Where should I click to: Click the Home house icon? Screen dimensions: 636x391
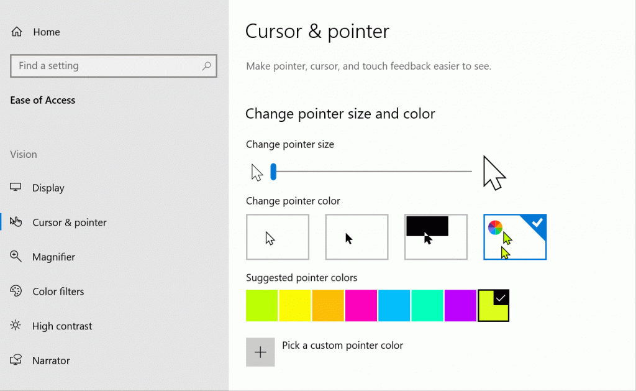(17, 32)
